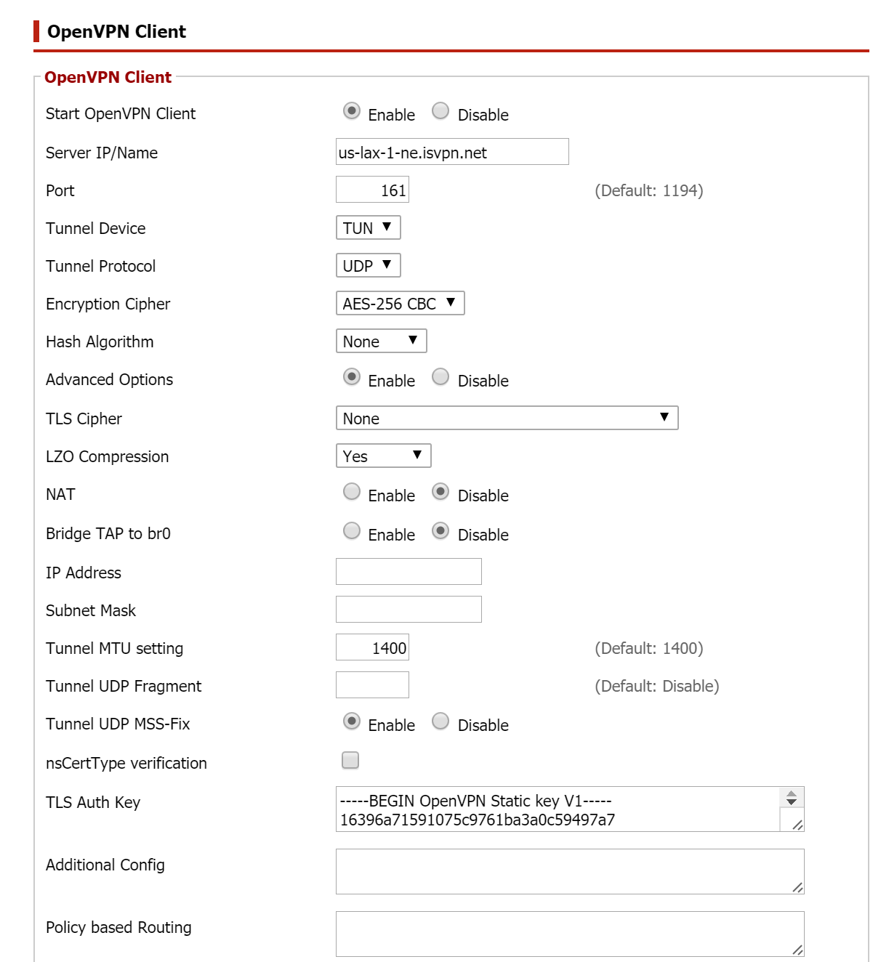
Task: Click the Additional Config resize handle
Action: (797, 887)
